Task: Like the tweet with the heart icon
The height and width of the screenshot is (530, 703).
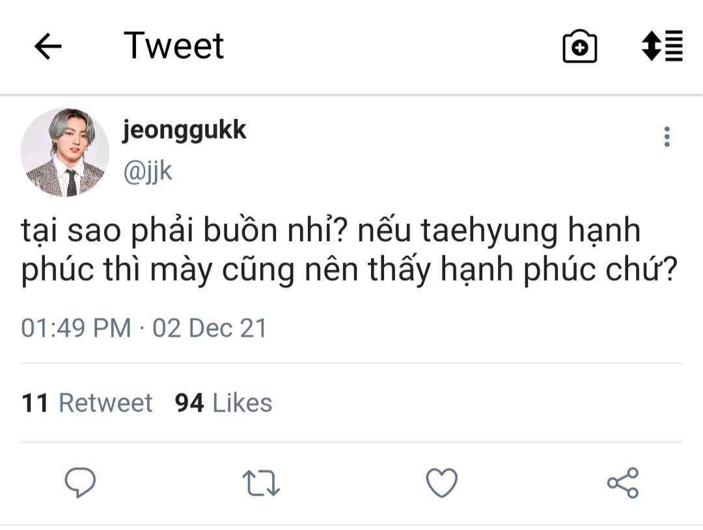Action: 441,482
